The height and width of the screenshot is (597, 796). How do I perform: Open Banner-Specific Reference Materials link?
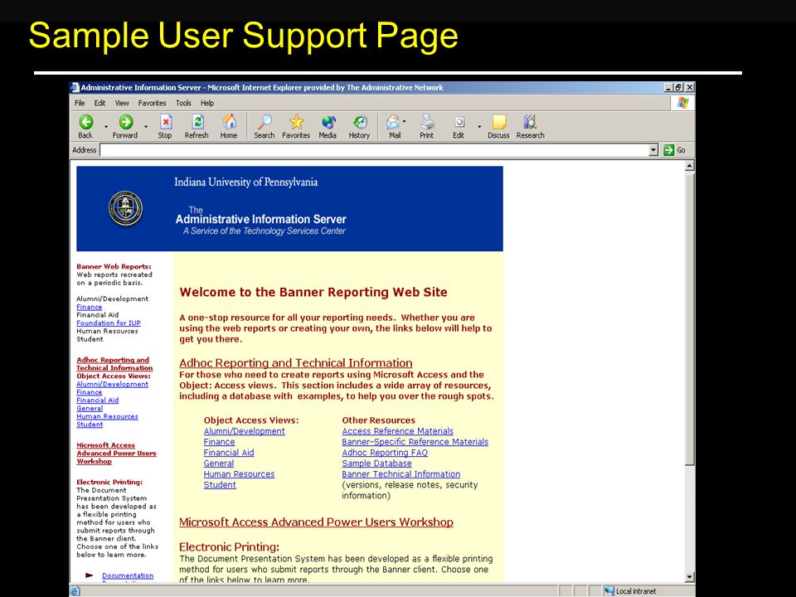click(415, 442)
